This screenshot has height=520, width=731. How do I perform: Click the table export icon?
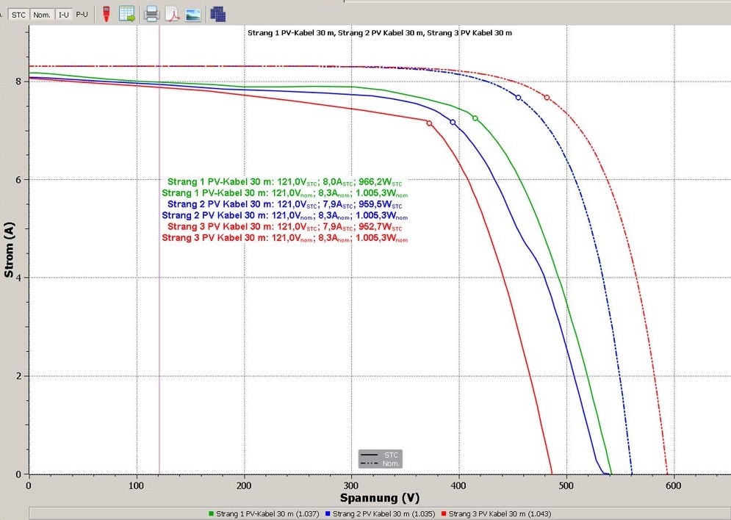(127, 14)
